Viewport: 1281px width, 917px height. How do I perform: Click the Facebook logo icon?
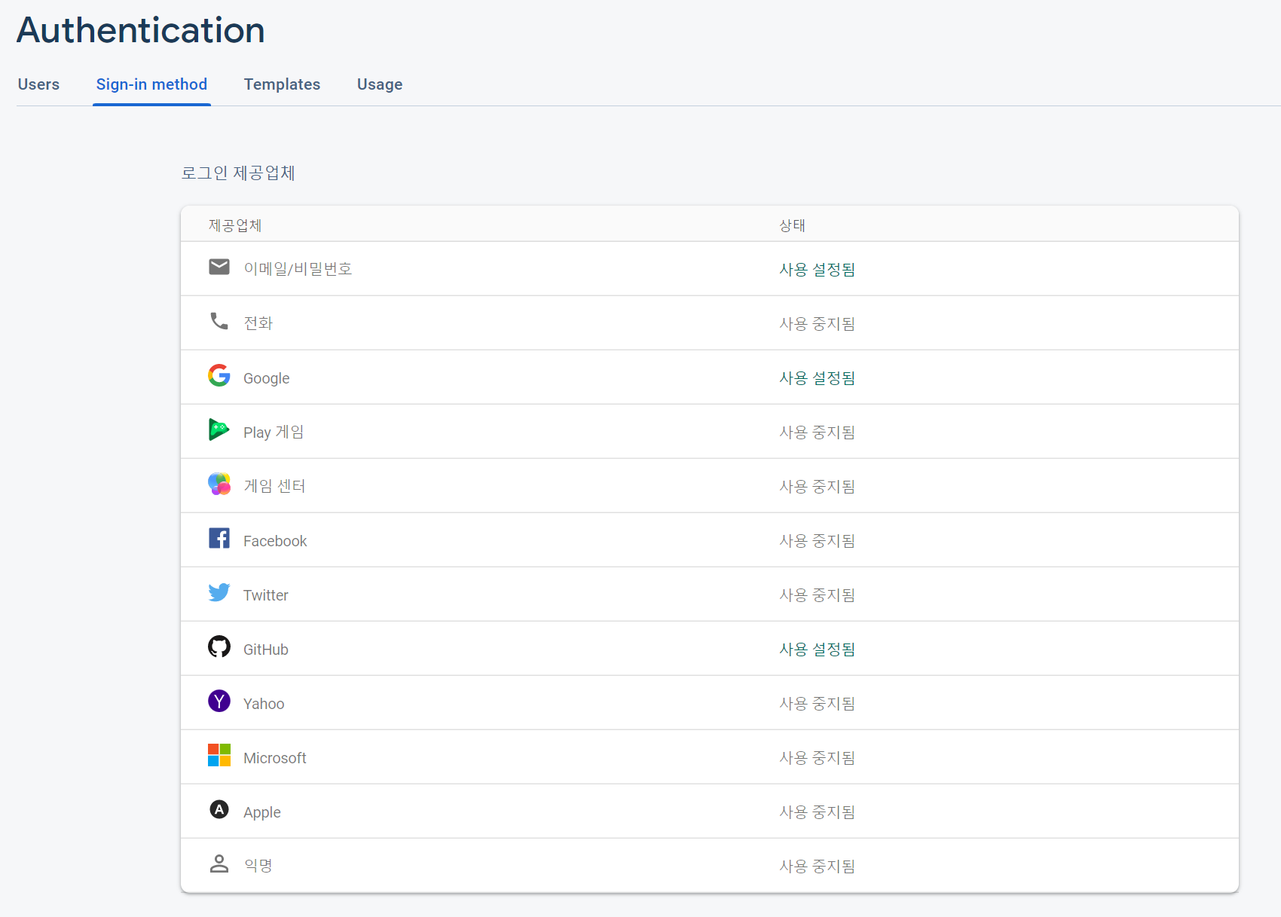pos(219,538)
